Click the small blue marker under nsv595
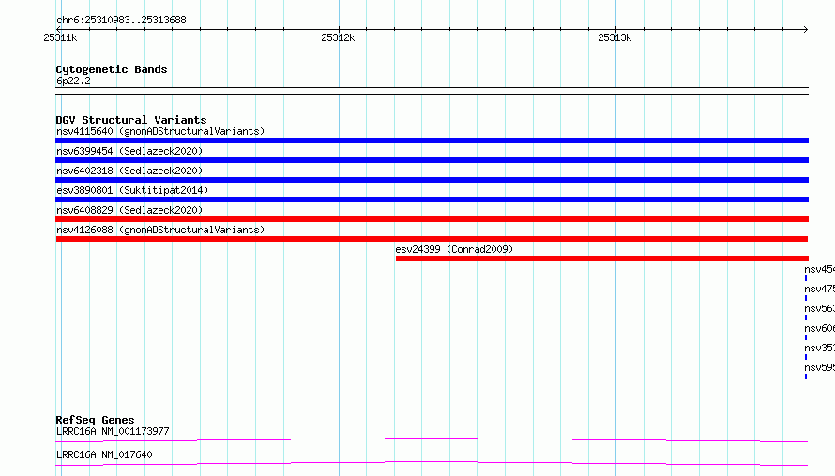Screen dimensions: 835x476 [x=806, y=377]
